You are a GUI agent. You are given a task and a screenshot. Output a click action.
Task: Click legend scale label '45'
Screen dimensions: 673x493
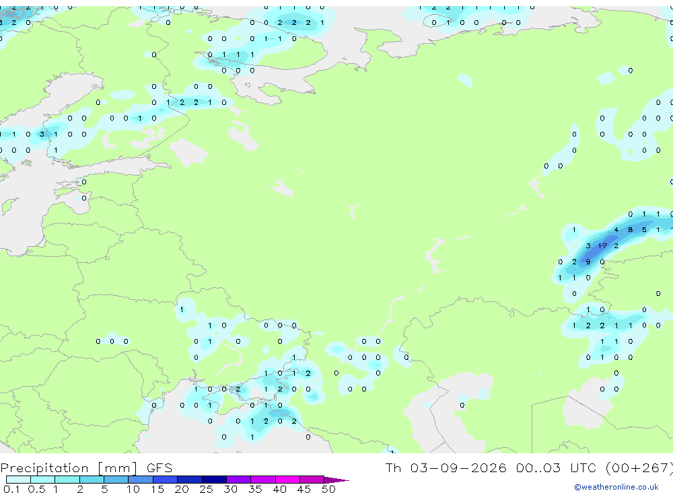tap(304, 489)
